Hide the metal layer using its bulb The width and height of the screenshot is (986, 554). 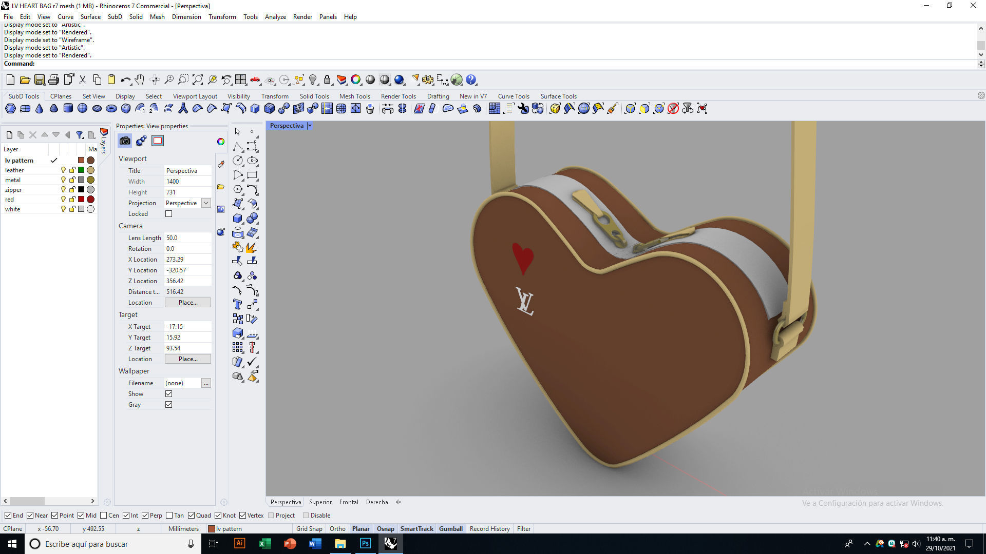tap(63, 180)
